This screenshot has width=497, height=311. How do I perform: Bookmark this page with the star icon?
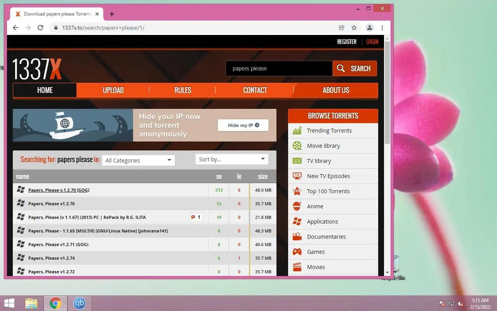point(354,28)
